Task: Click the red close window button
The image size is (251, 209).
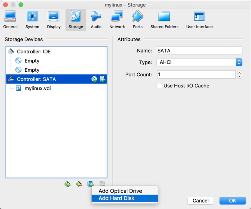Action: coord(5,5)
